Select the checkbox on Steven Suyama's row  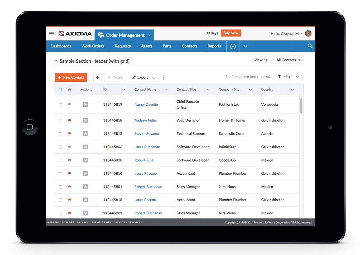[60, 134]
